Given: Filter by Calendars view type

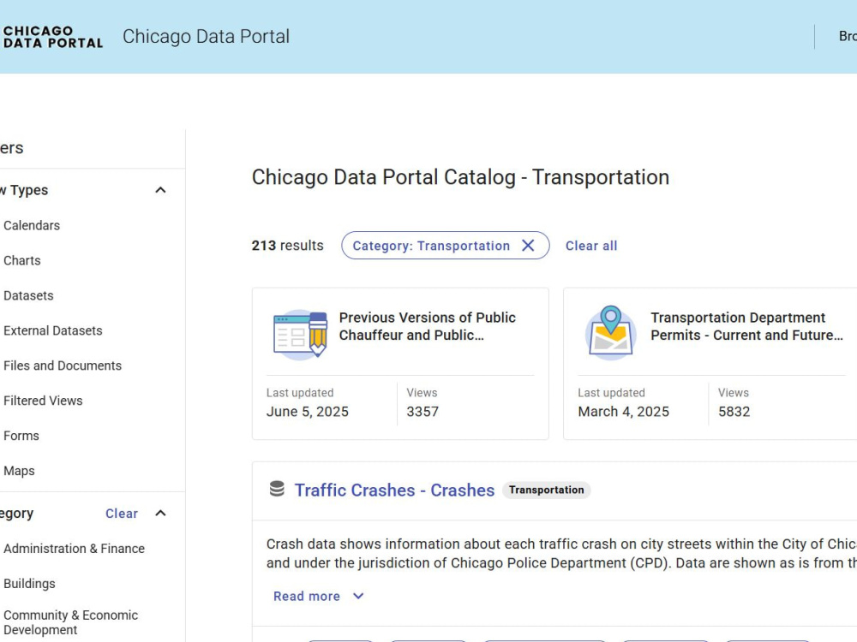Looking at the screenshot, I should tap(32, 225).
